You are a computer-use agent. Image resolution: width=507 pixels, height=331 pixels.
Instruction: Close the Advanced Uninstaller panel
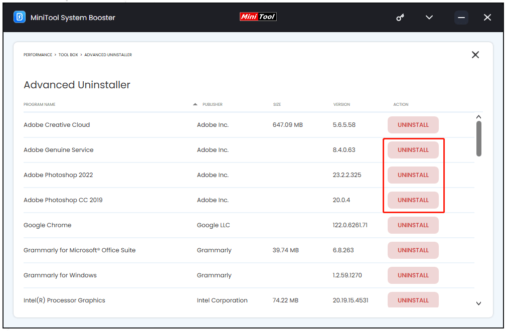coord(475,55)
